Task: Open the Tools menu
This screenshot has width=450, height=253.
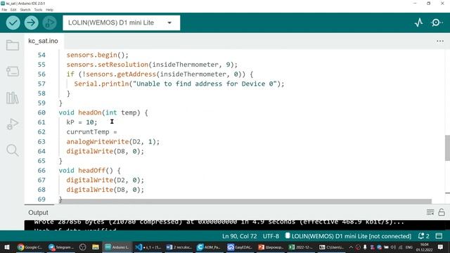Action: tap(38, 10)
